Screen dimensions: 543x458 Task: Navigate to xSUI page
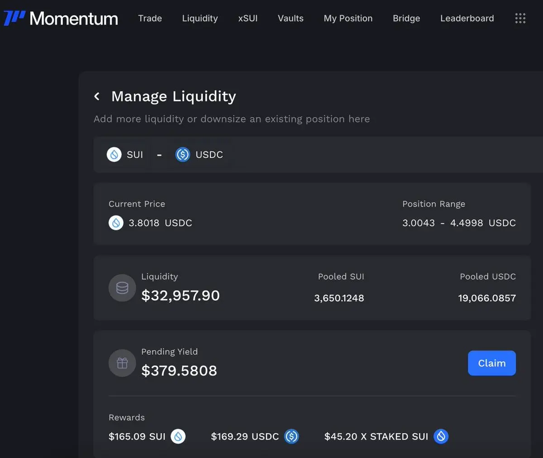[x=248, y=19]
